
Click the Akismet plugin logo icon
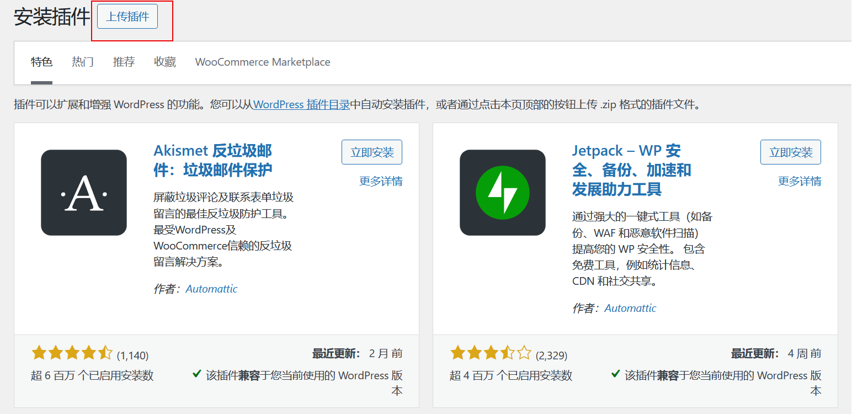84,193
